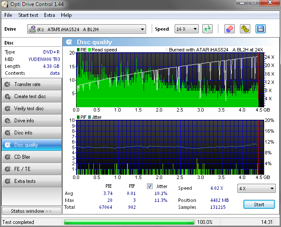Save results using the floppy disk icon

(x=261, y=29)
